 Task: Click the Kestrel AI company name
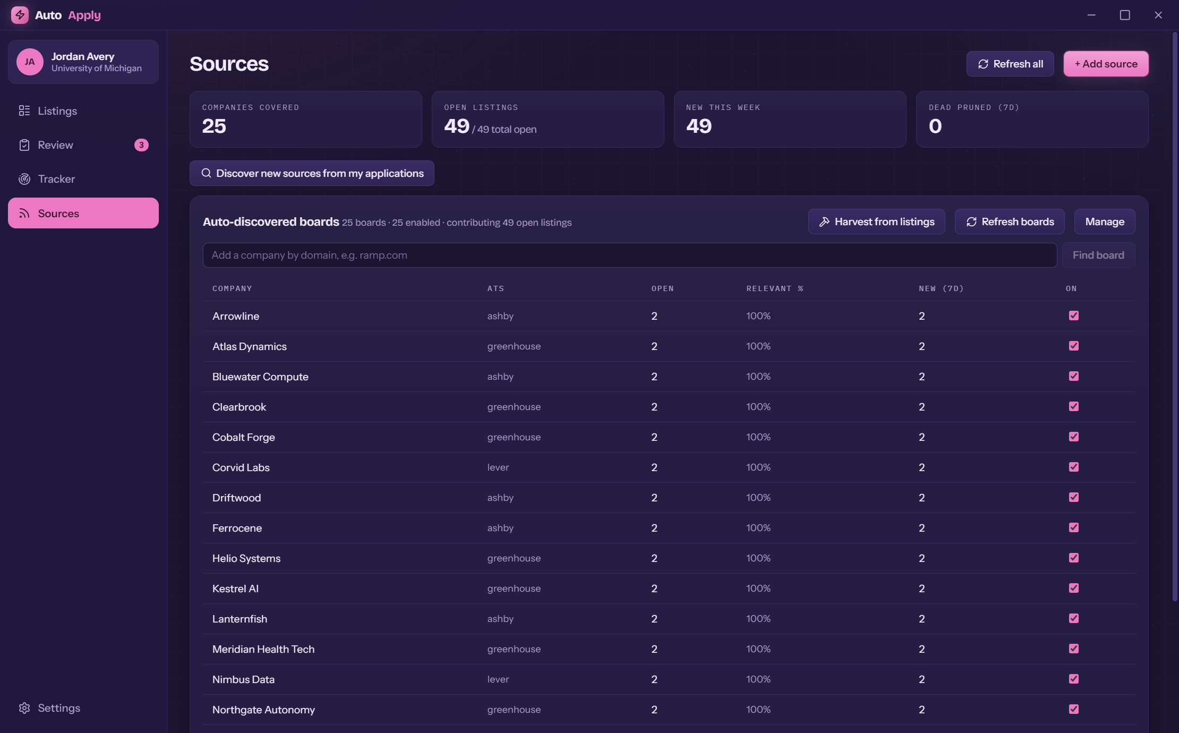235,589
